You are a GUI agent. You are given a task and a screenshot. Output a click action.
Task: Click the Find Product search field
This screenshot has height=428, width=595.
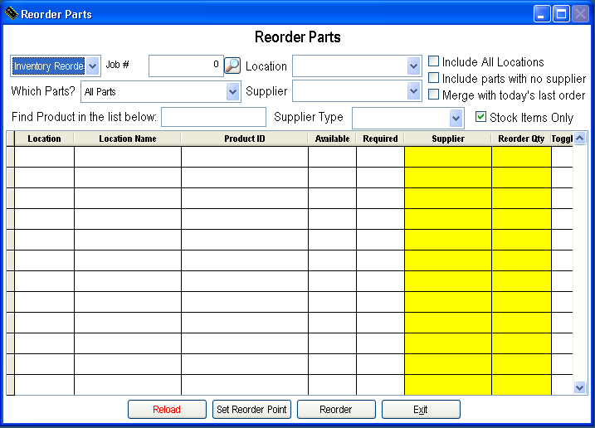(x=213, y=117)
